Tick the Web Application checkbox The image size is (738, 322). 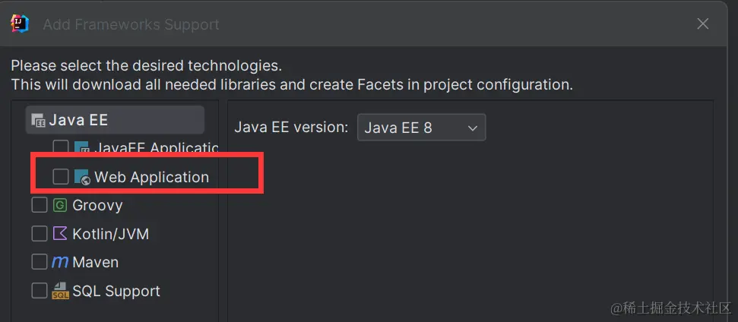tap(61, 177)
